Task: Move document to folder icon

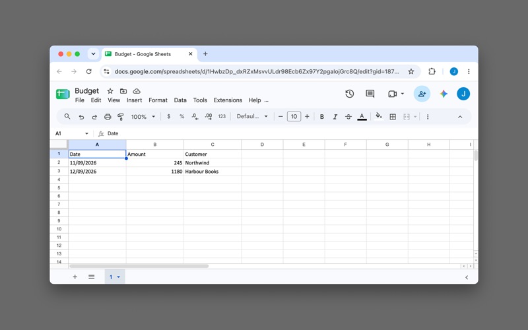Action: (x=123, y=91)
